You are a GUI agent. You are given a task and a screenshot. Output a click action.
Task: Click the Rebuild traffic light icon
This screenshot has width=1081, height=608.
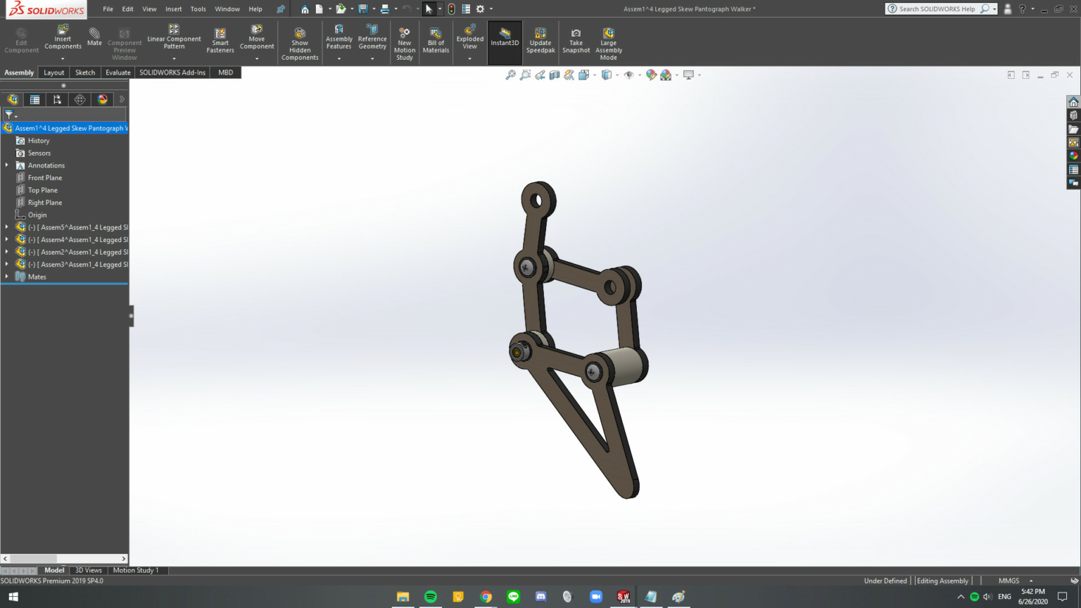(x=451, y=9)
